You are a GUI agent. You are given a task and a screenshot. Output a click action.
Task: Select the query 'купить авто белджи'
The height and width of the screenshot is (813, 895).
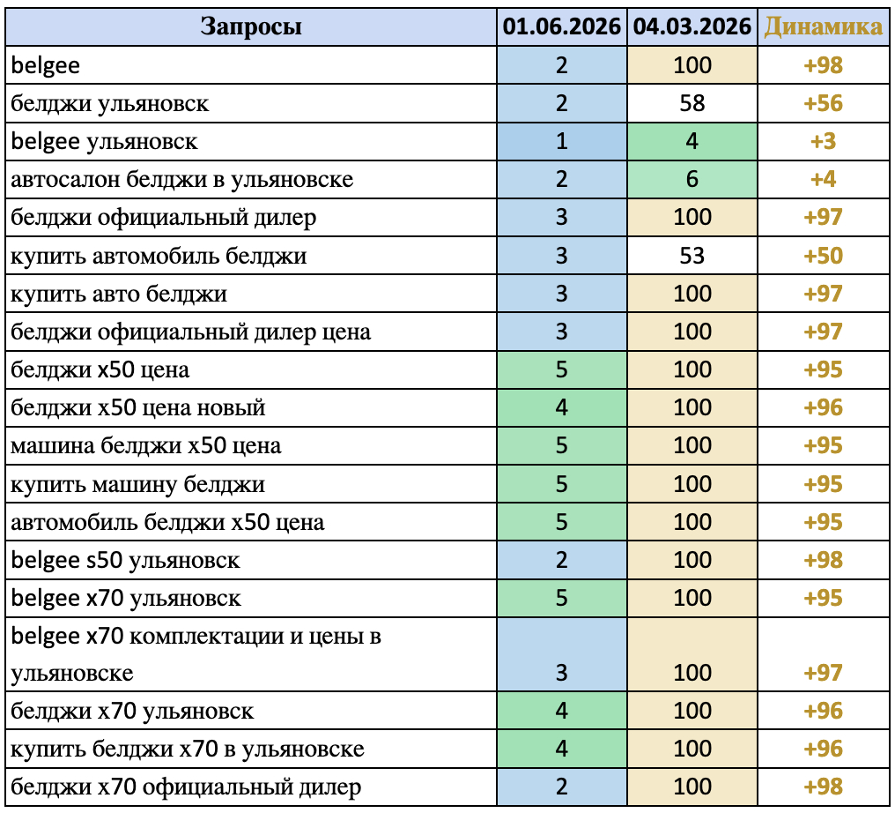[250, 294]
